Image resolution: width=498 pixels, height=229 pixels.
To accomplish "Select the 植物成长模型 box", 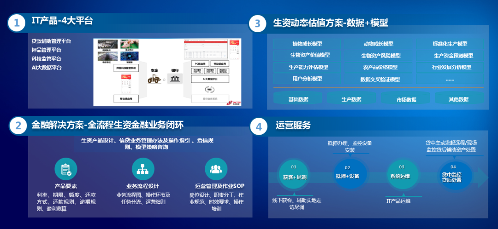I will pos(307,44).
